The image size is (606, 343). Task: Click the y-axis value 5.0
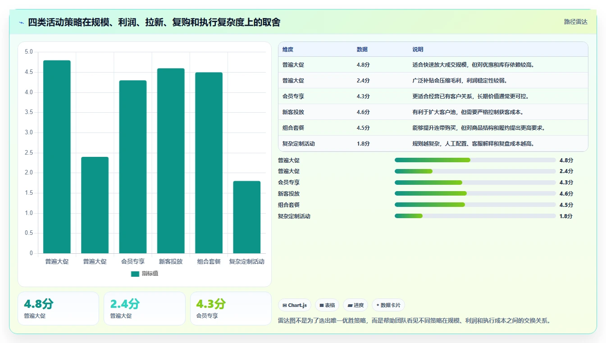pyautogui.click(x=28, y=52)
